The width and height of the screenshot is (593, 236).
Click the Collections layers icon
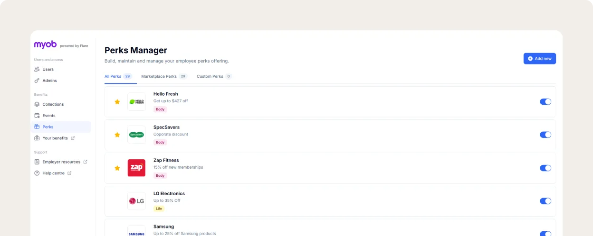[37, 104]
